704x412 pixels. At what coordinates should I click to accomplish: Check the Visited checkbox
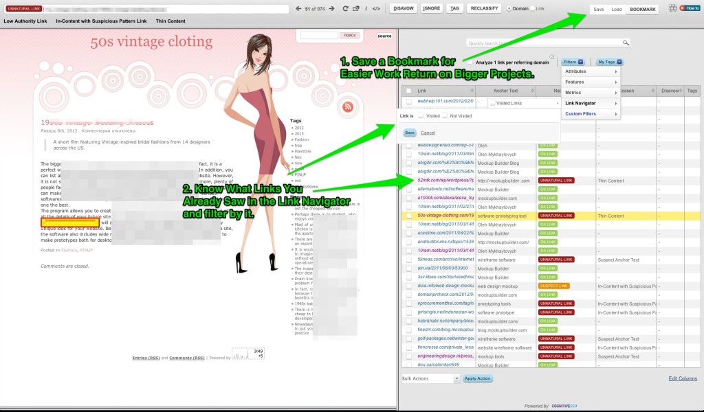tap(421, 115)
